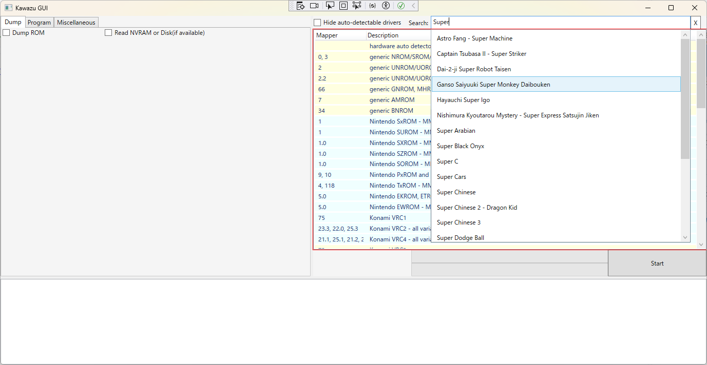Image resolution: width=707 pixels, height=365 pixels.
Task: Click the suggestion list scrollbar thumb
Action: (x=685, y=97)
